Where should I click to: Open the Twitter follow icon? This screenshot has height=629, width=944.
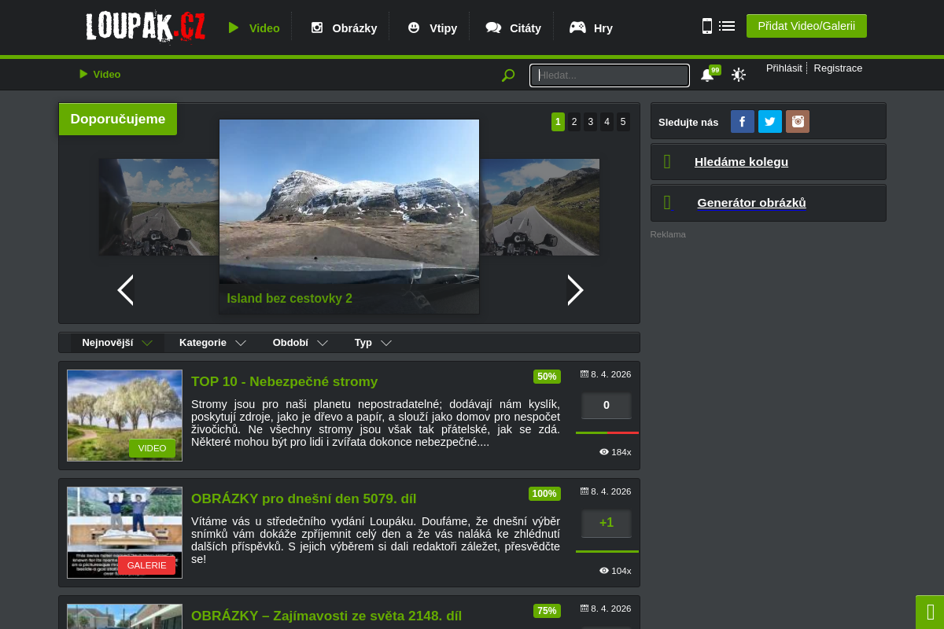769,121
